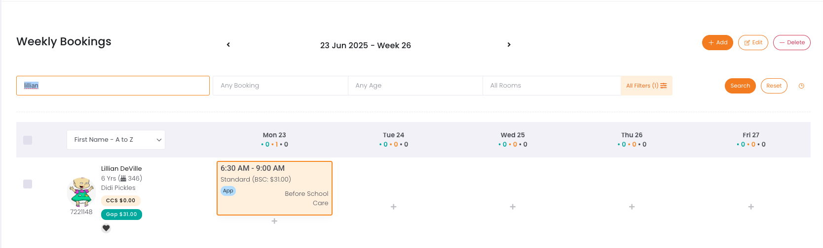
Task: Click the Search button
Action: click(740, 86)
